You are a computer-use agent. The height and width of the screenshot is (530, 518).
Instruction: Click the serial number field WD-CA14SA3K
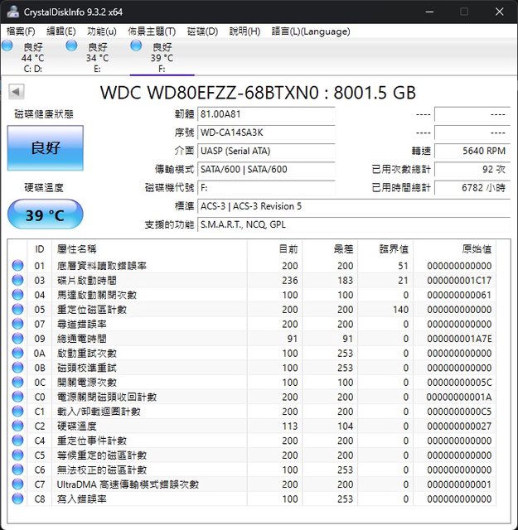click(265, 132)
